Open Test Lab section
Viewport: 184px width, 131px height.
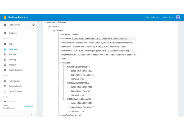pyautogui.click(x=12, y=65)
